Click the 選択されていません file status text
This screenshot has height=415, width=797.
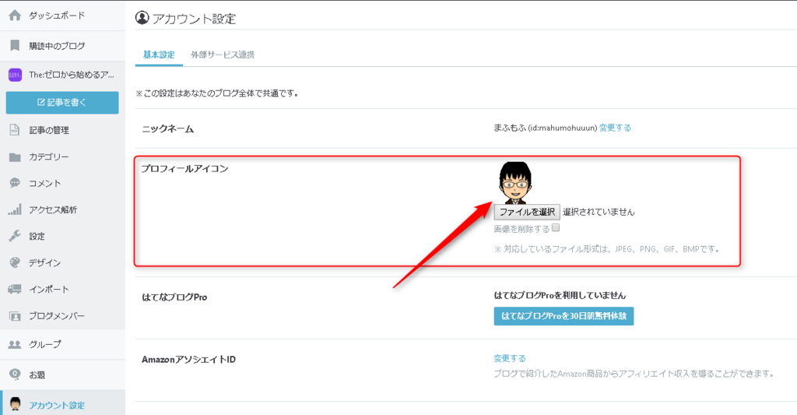coord(599,212)
